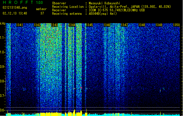183x116 pixels.
Task: Click the tallest yellow intensity peak below 1344
Action: [x=74, y=113]
